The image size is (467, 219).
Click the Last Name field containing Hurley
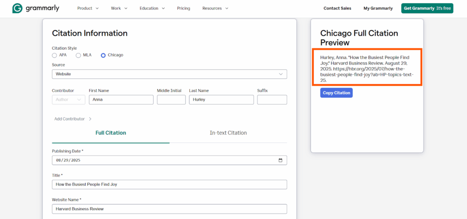pos(221,100)
